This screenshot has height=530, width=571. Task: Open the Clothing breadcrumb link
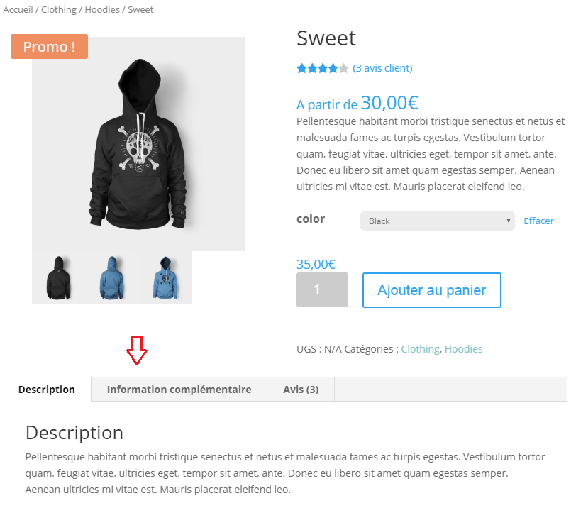click(x=58, y=9)
